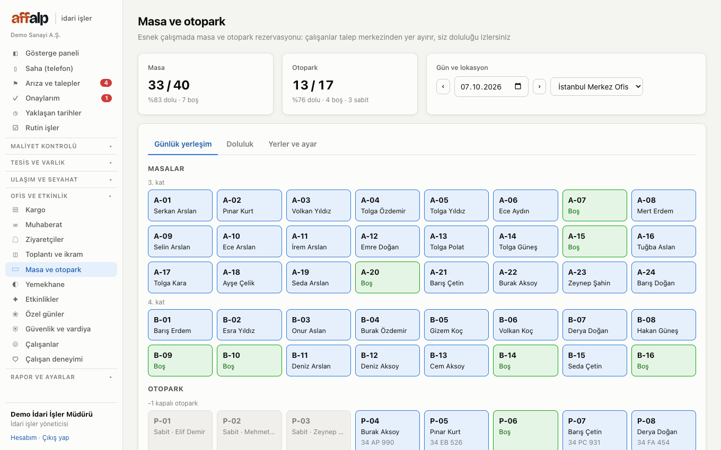Advance to next day arrow button
This screenshot has width=721, height=450.
(539, 87)
